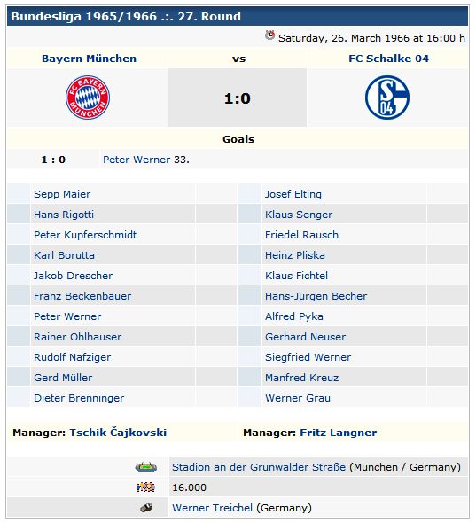The height and width of the screenshot is (523, 476).
Task: Click the FC Bayern München club crest
Action: point(88,98)
